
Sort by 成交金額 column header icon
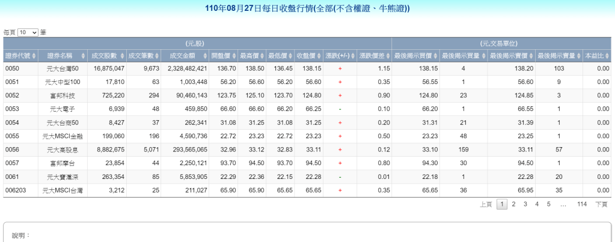[205, 56]
